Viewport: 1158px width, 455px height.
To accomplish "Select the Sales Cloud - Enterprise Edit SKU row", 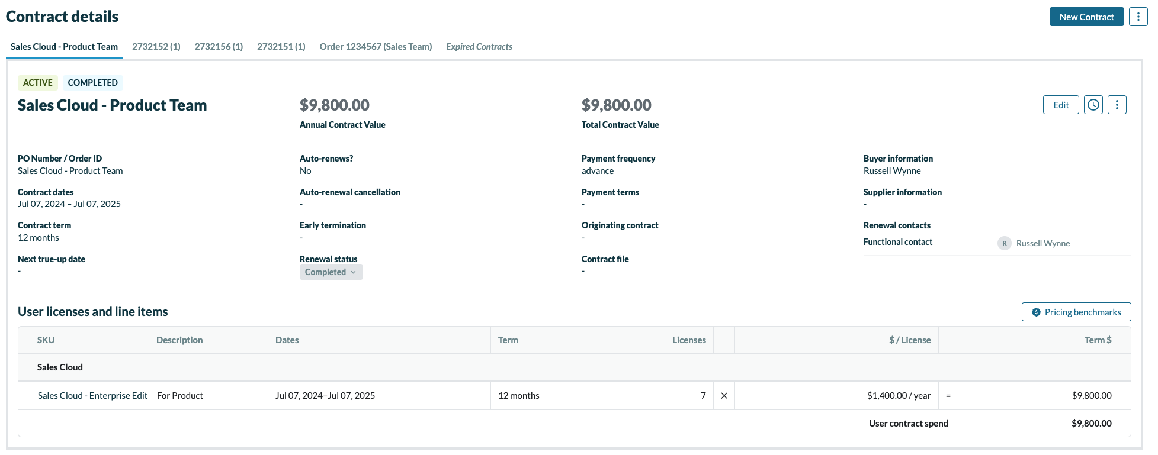I will [92, 396].
